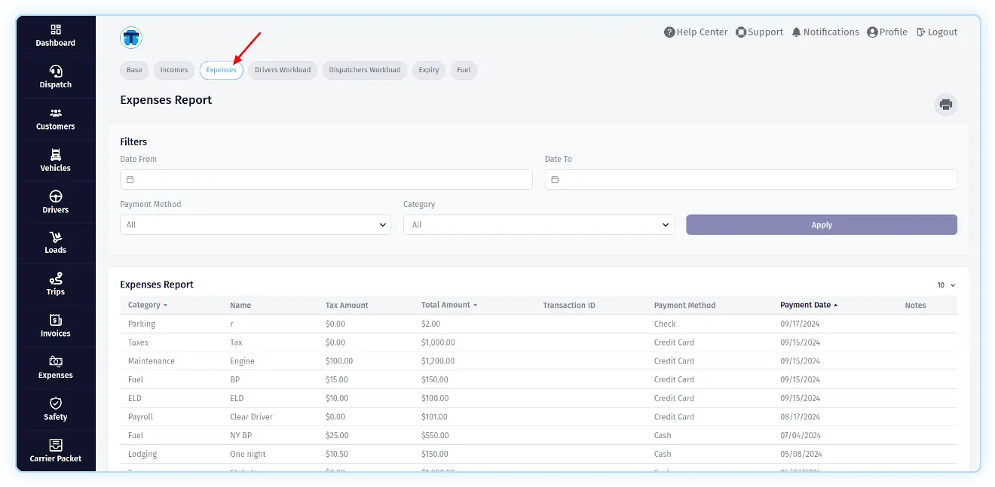
Task: Switch to the Drivers Workload tab
Action: pyautogui.click(x=283, y=70)
